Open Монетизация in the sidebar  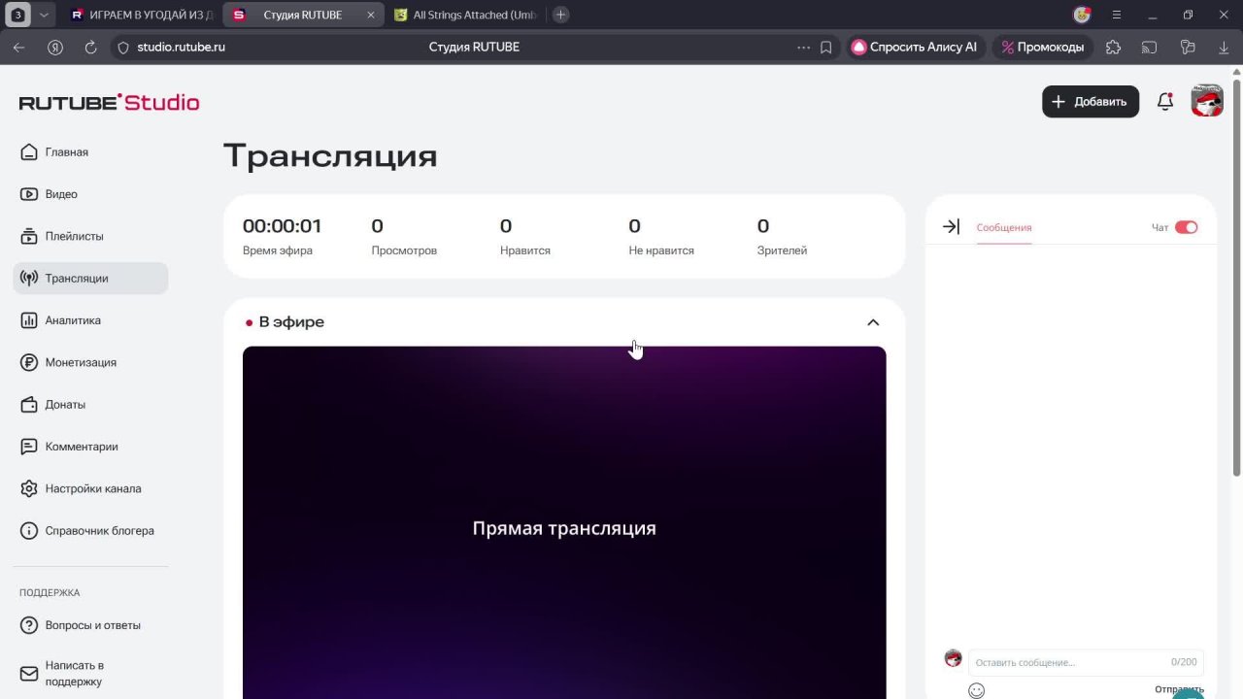click(x=81, y=362)
